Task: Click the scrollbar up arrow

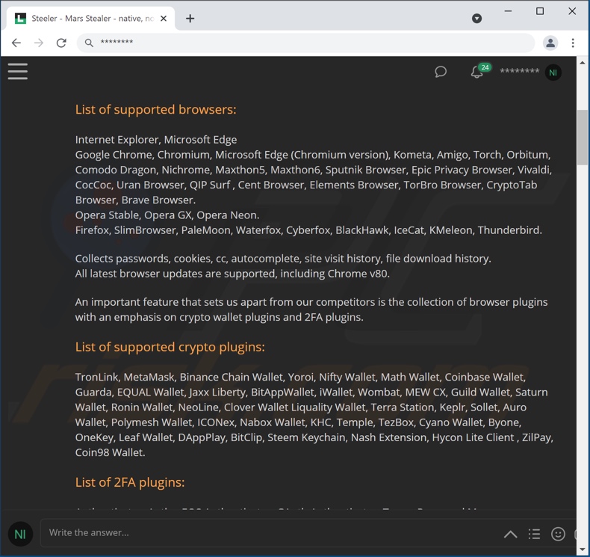Action: (583, 63)
